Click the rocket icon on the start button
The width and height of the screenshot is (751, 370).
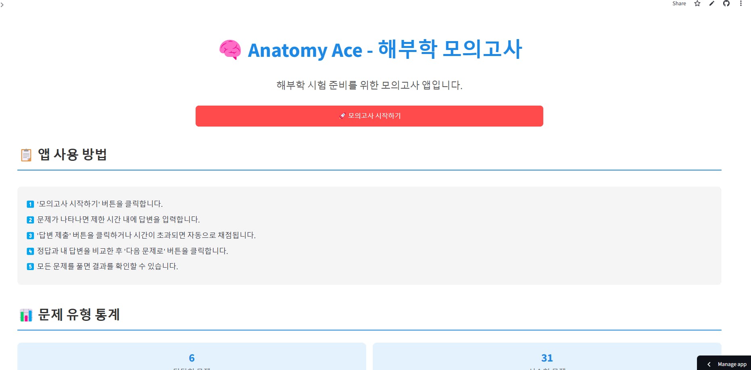point(342,116)
